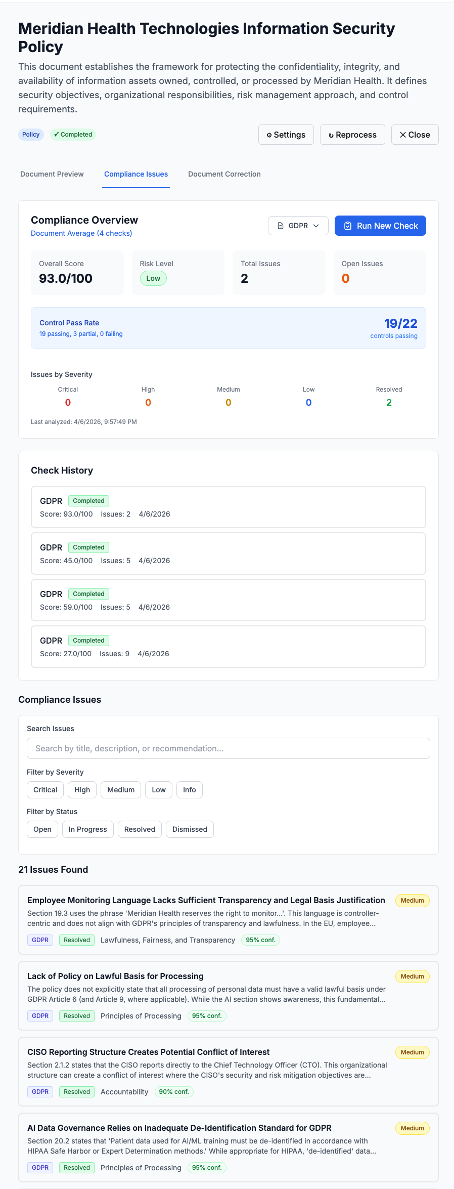Select the Compliance Issues tab

136,174
